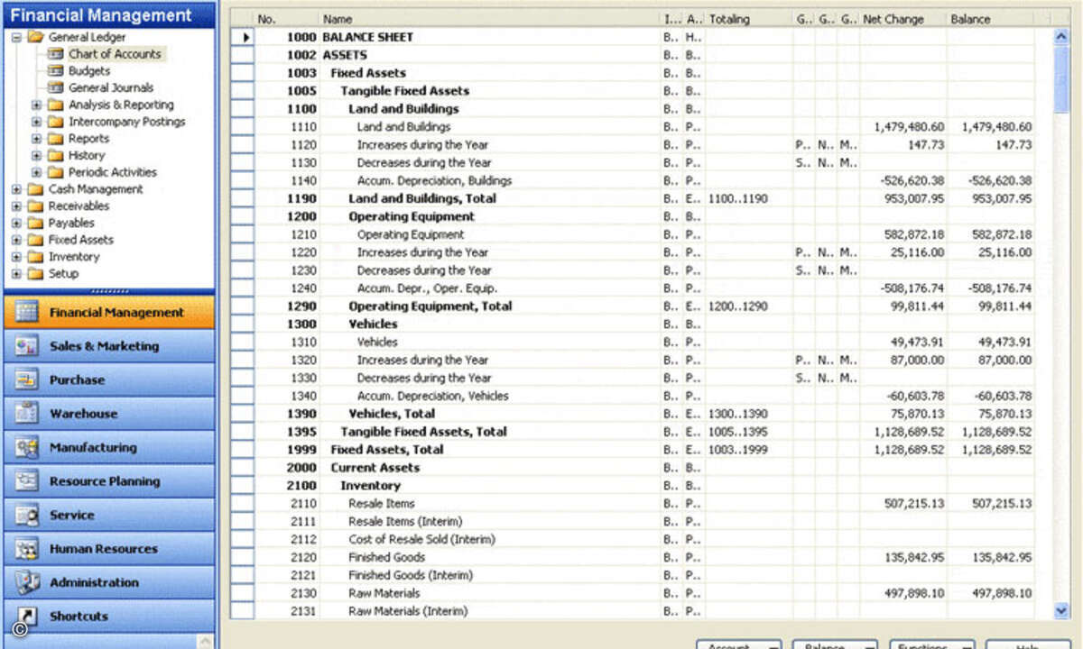Image resolution: width=1083 pixels, height=649 pixels.
Task: Open the Shortcuts menu
Action: click(79, 617)
